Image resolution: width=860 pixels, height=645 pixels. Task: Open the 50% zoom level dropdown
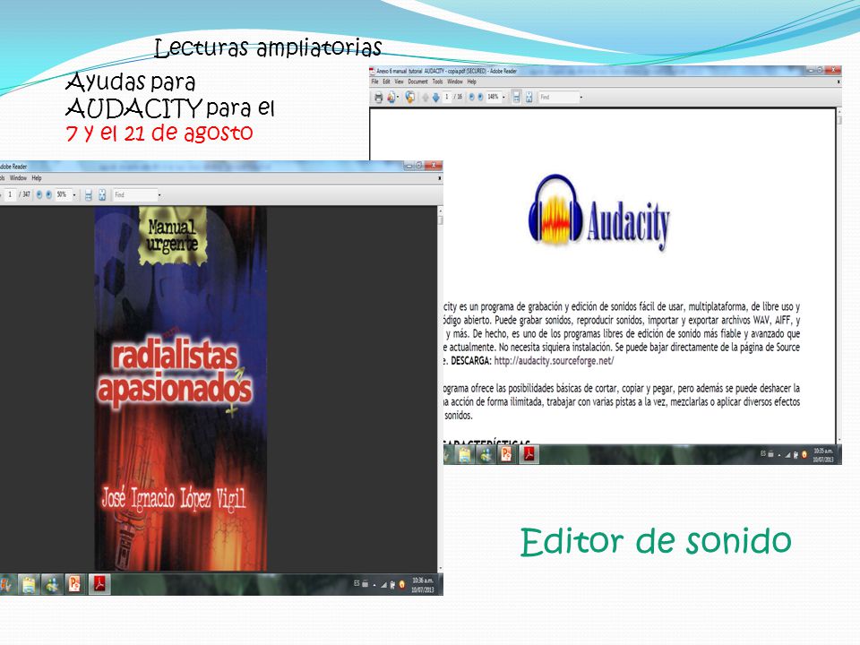coord(74,194)
